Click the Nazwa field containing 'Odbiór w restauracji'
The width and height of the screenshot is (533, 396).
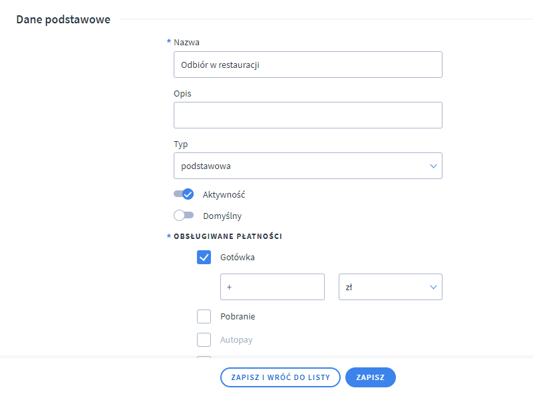307,65
